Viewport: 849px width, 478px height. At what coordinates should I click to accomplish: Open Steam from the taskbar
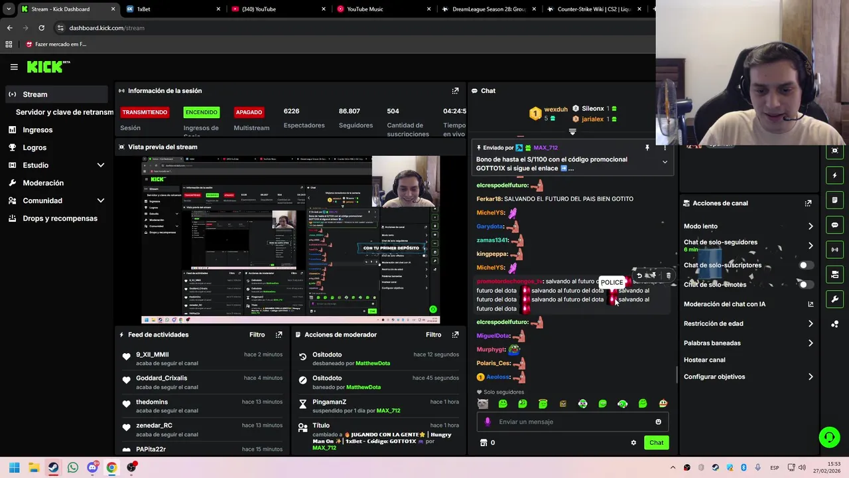point(53,467)
